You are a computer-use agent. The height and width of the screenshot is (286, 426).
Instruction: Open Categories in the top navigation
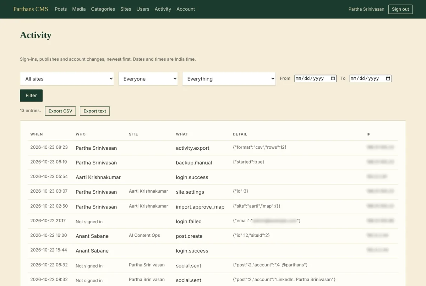point(103,9)
